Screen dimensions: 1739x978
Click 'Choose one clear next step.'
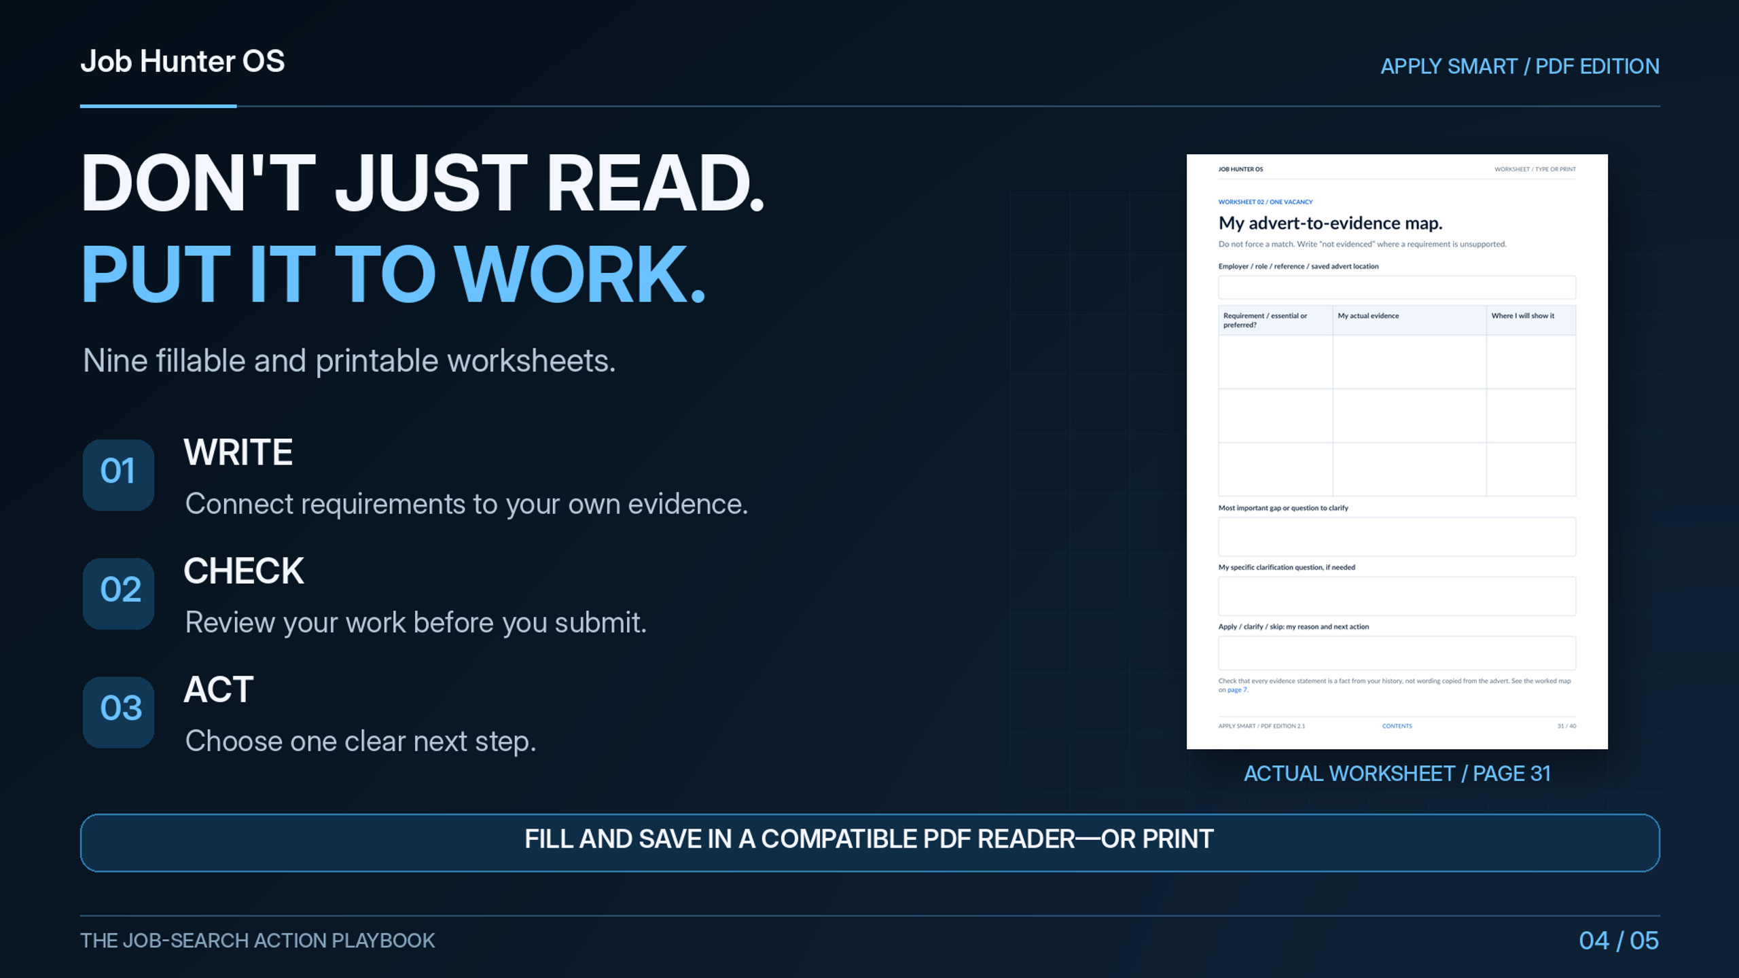361,741
